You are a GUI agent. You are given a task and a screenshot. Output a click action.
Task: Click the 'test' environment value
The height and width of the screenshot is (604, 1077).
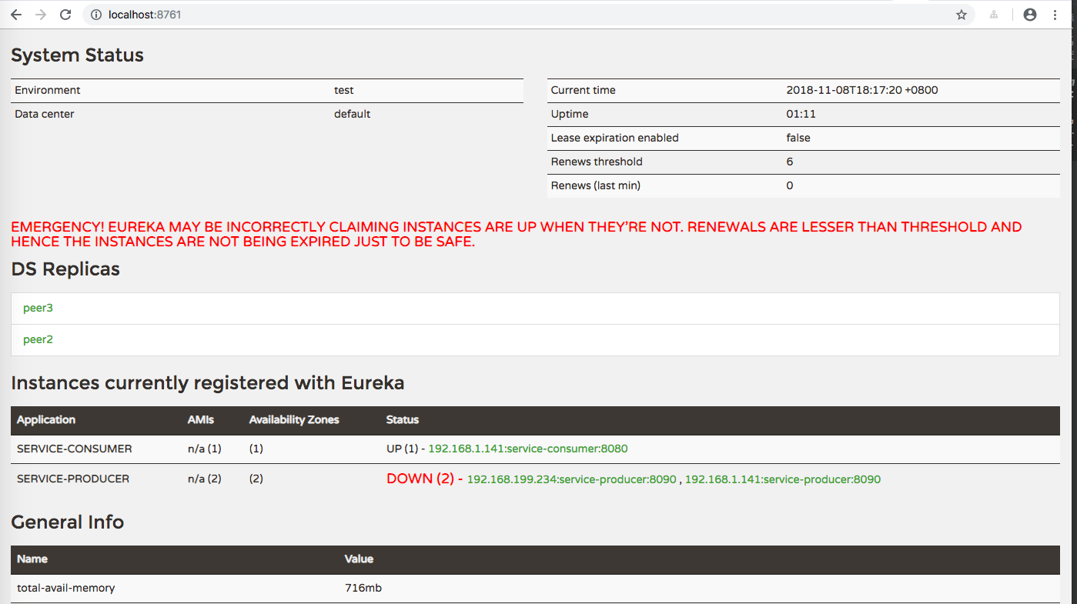pos(344,90)
